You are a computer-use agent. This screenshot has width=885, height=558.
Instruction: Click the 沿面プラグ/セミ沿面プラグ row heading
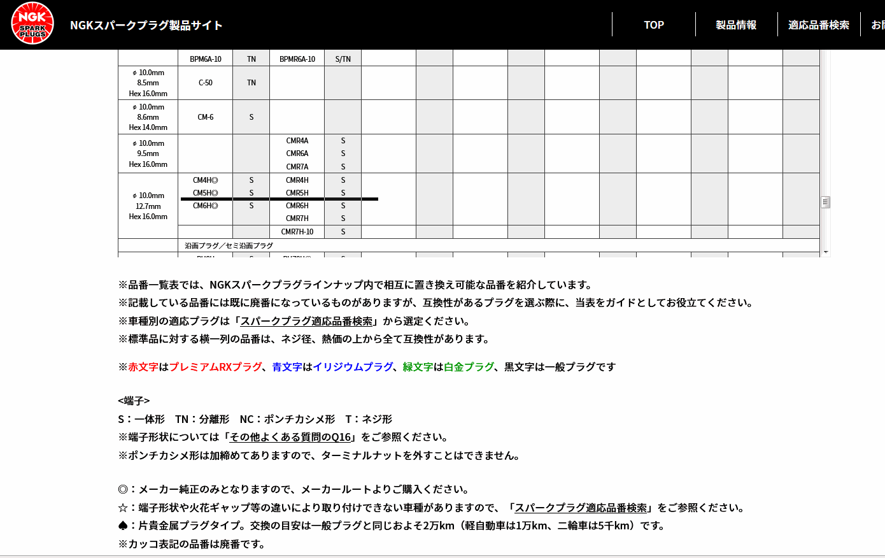point(229,245)
